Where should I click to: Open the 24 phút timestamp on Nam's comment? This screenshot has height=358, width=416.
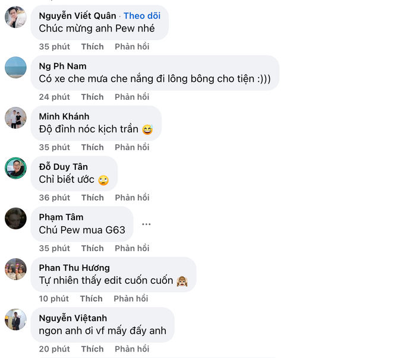tap(55, 97)
